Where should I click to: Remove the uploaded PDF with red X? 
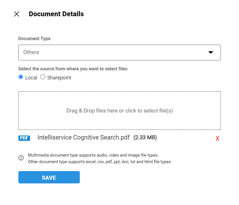217,139
